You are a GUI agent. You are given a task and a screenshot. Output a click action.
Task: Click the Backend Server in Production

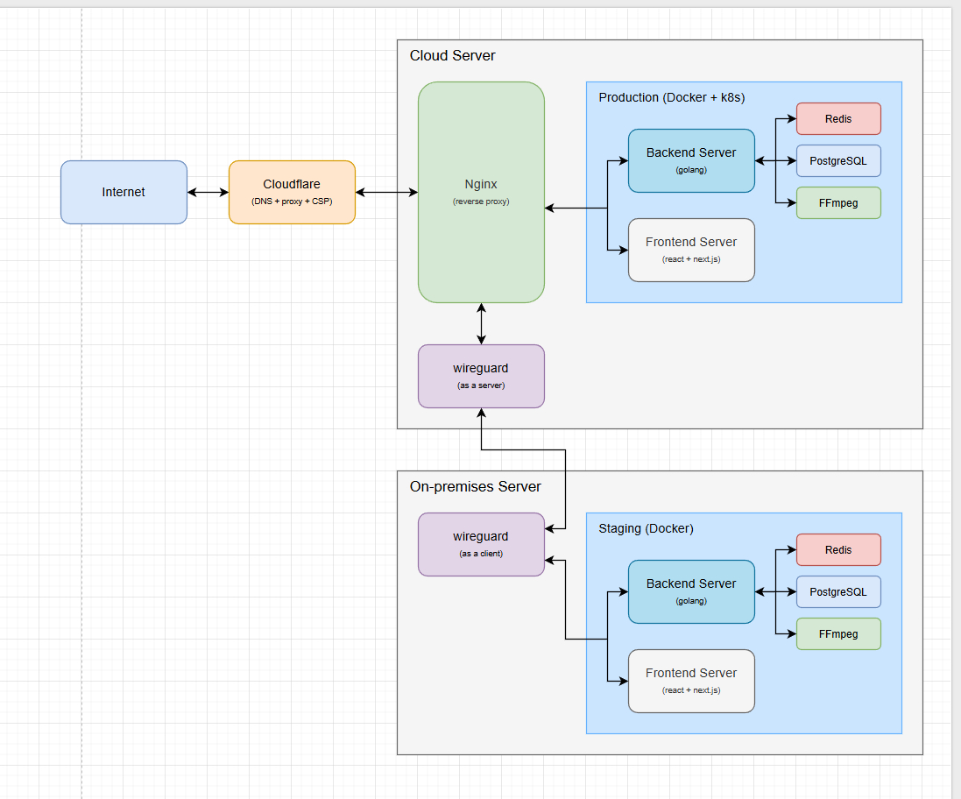pos(691,160)
